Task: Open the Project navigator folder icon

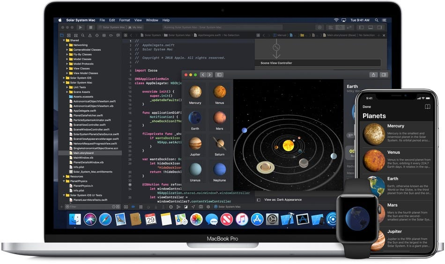Action: [61, 36]
